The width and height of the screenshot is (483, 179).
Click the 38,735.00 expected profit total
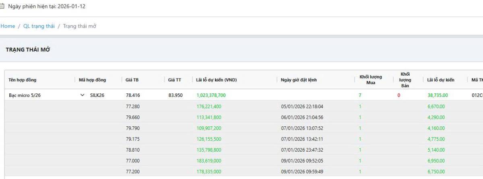(438, 95)
